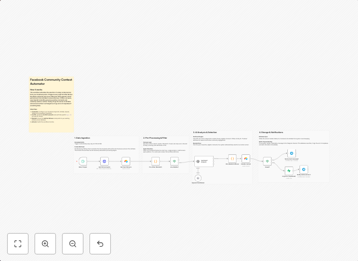This screenshot has width=358, height=261.
Task: Open the Pre-Filter Blacklist code node
Action: tap(156, 161)
